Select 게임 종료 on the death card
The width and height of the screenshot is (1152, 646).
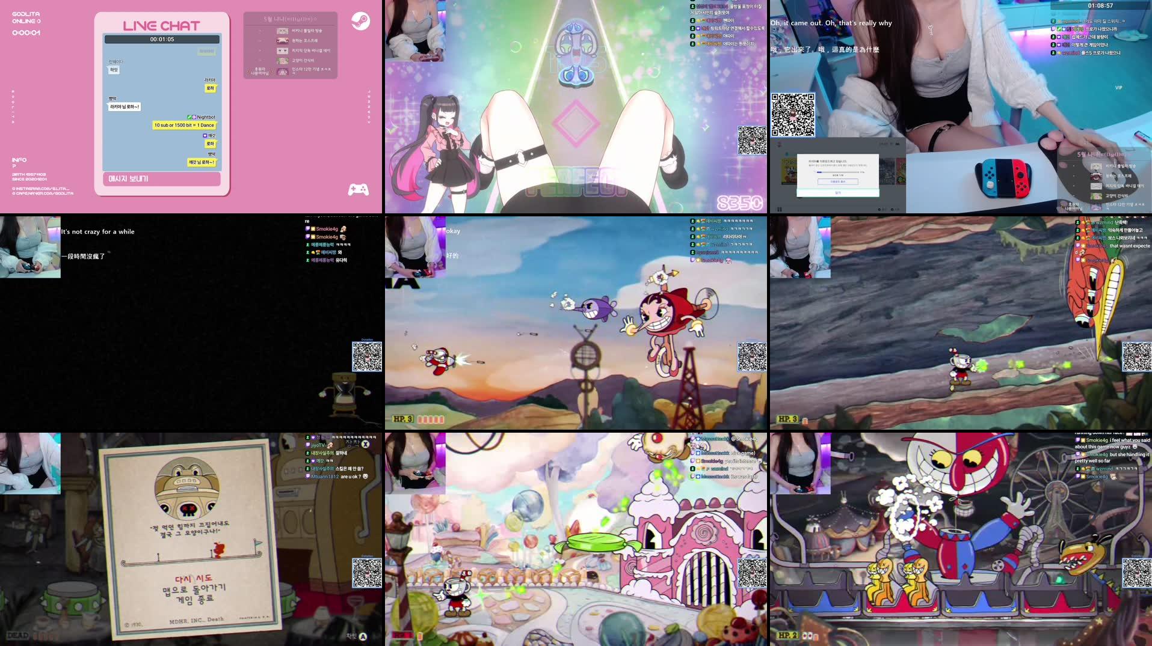pos(195,599)
